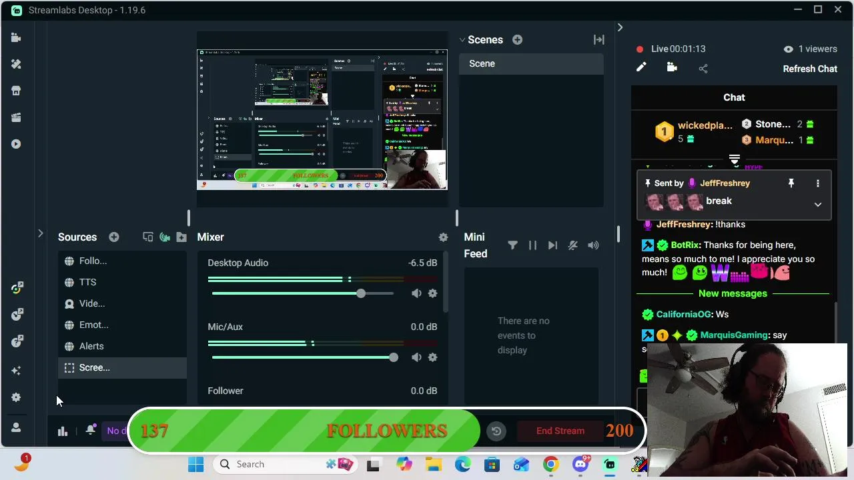
Task: Click the replay buffer circular button
Action: coord(496,431)
